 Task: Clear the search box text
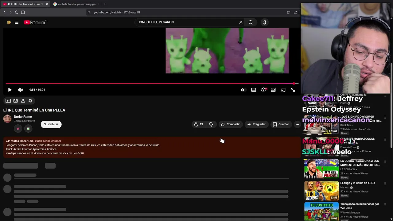pyautogui.click(x=241, y=22)
